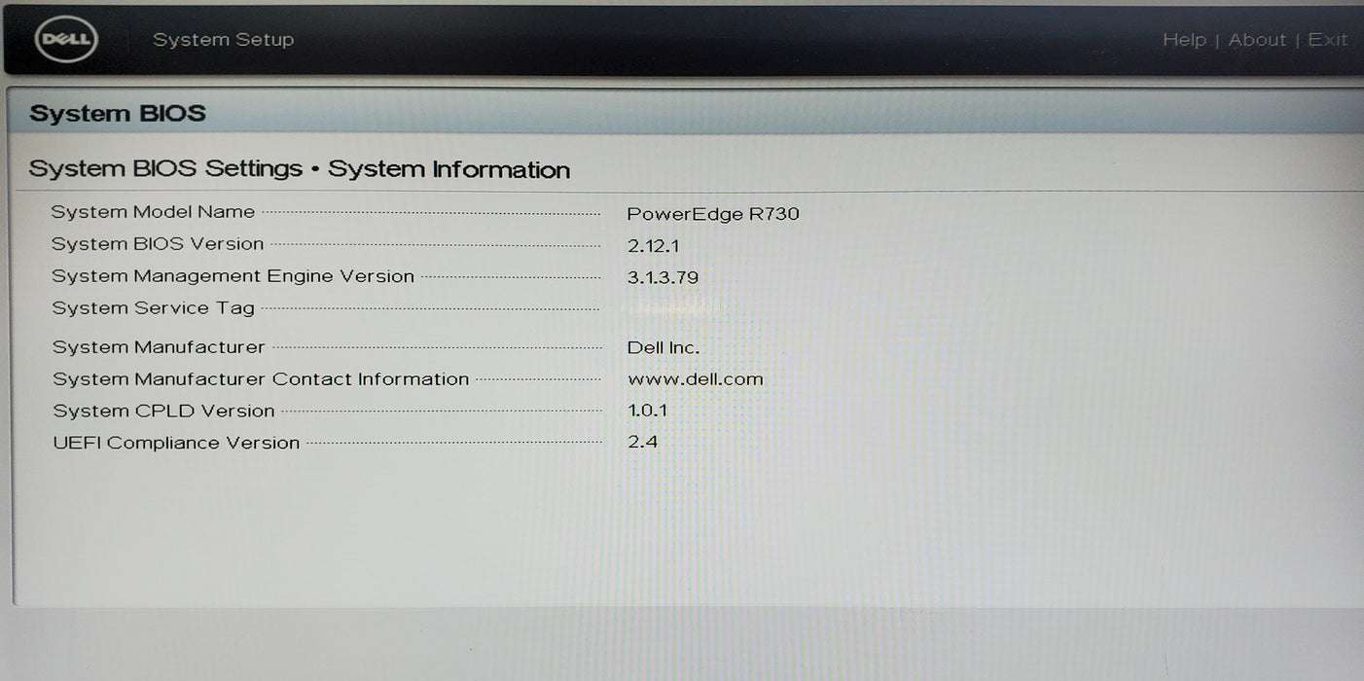
Task: Click the System BIOS header
Action: [x=118, y=113]
